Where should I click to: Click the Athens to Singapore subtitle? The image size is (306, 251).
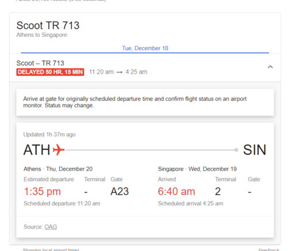pyautogui.click(x=41, y=35)
